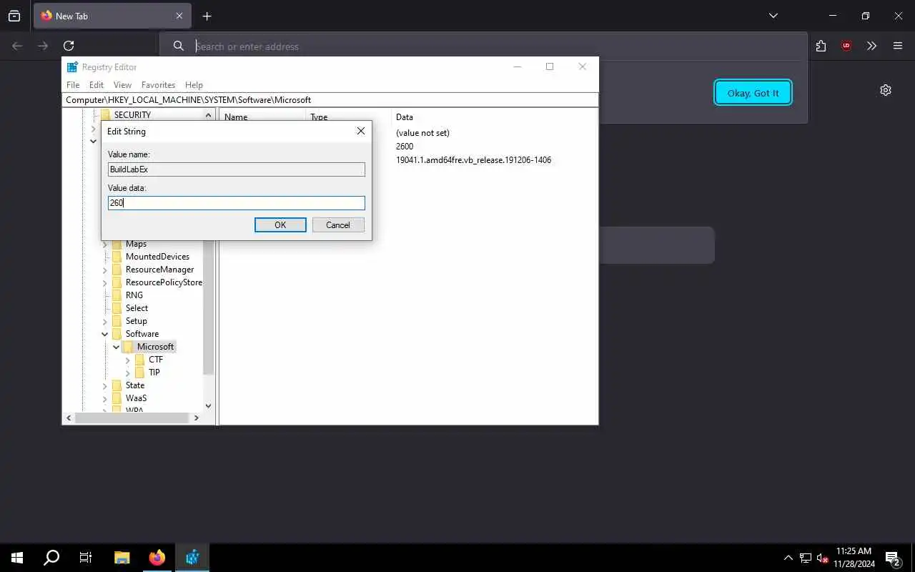Select the ResourceManager folder icon
Image resolution: width=915 pixels, height=572 pixels.
117,270
